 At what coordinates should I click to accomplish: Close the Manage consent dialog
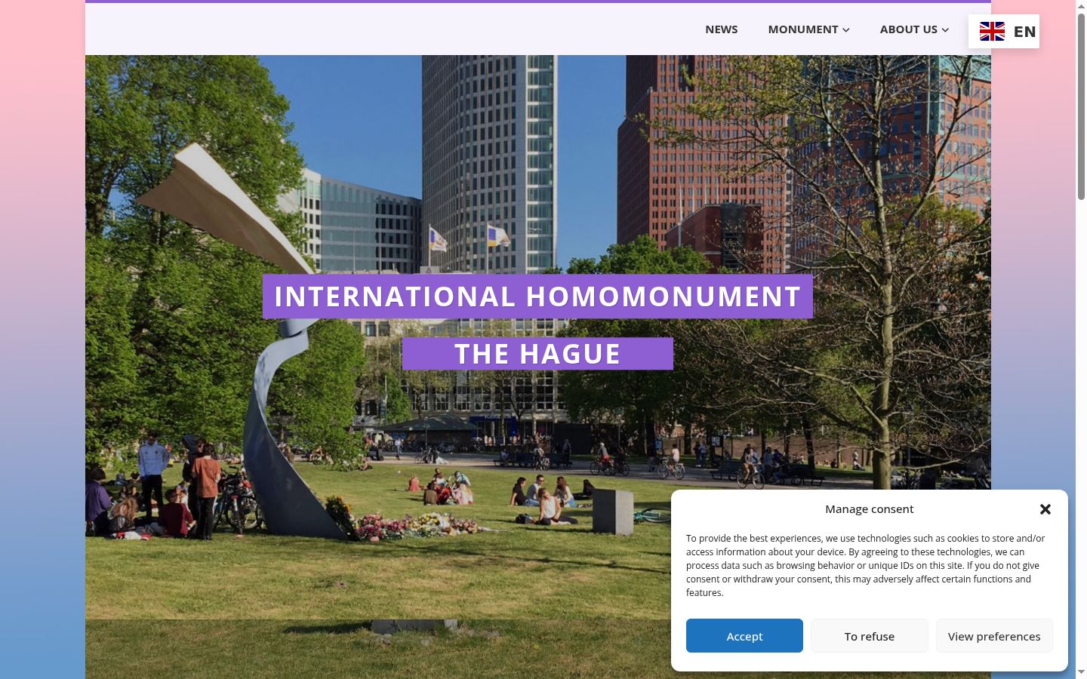[x=1045, y=509]
